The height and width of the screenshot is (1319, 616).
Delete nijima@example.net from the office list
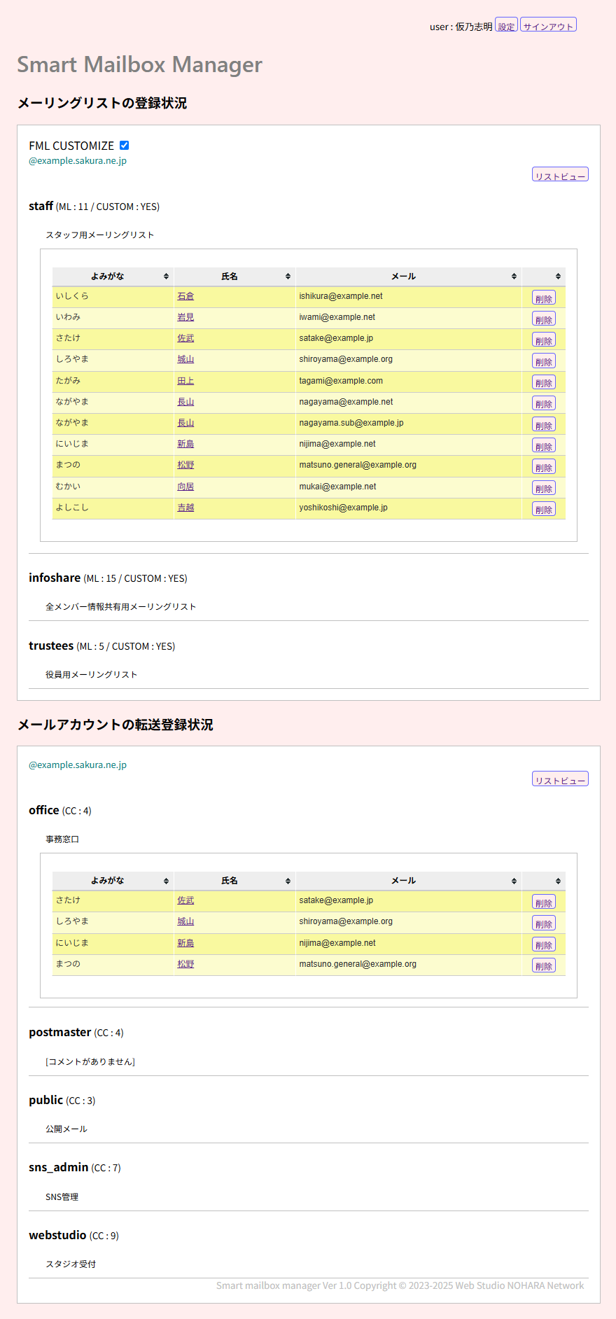coord(544,944)
